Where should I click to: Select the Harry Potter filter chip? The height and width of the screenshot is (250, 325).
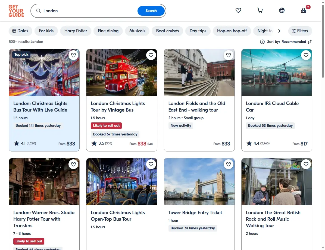(x=76, y=31)
